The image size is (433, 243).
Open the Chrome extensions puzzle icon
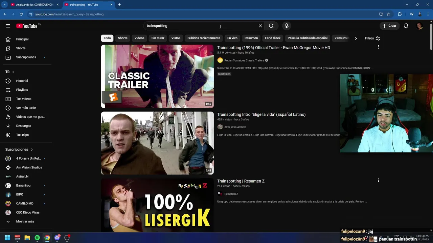click(x=400, y=14)
